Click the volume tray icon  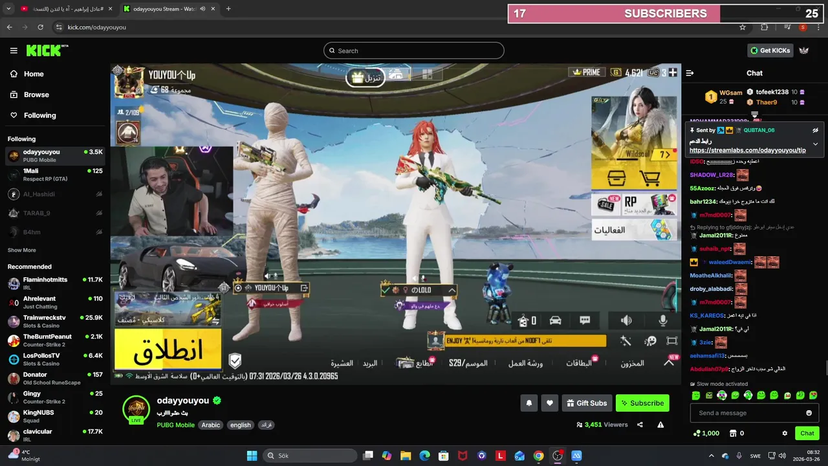(x=783, y=456)
